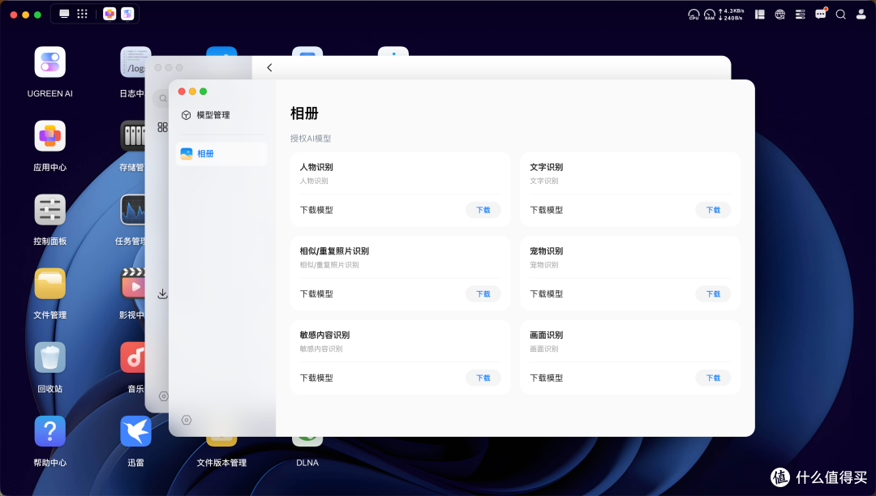Open the global search magnifier icon
The image size is (876, 496).
click(x=841, y=15)
